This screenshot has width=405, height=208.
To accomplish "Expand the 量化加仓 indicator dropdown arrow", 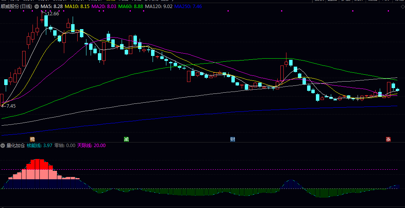I will coord(3,146).
